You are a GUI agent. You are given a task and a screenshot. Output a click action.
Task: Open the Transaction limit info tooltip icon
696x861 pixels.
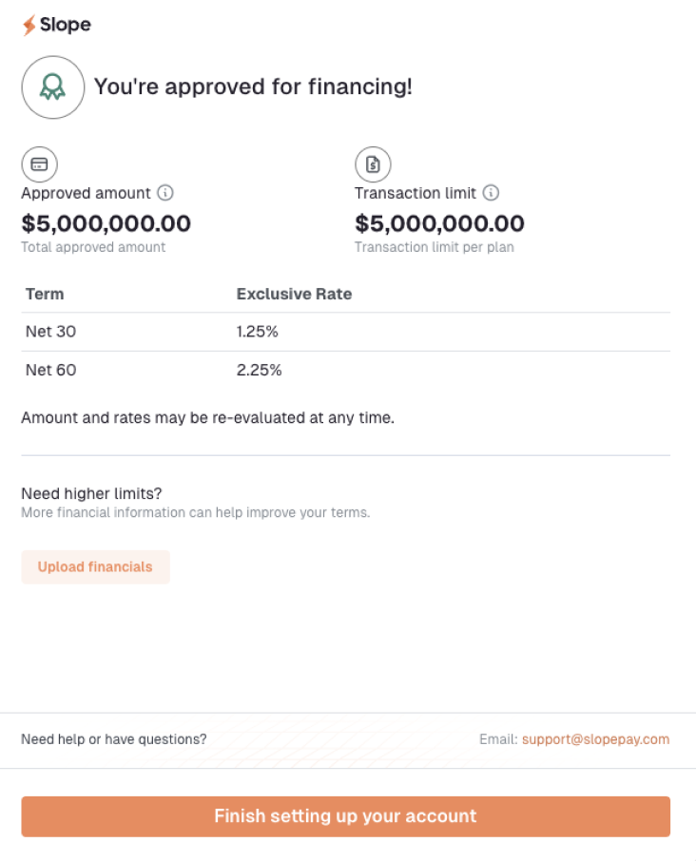pyautogui.click(x=491, y=193)
